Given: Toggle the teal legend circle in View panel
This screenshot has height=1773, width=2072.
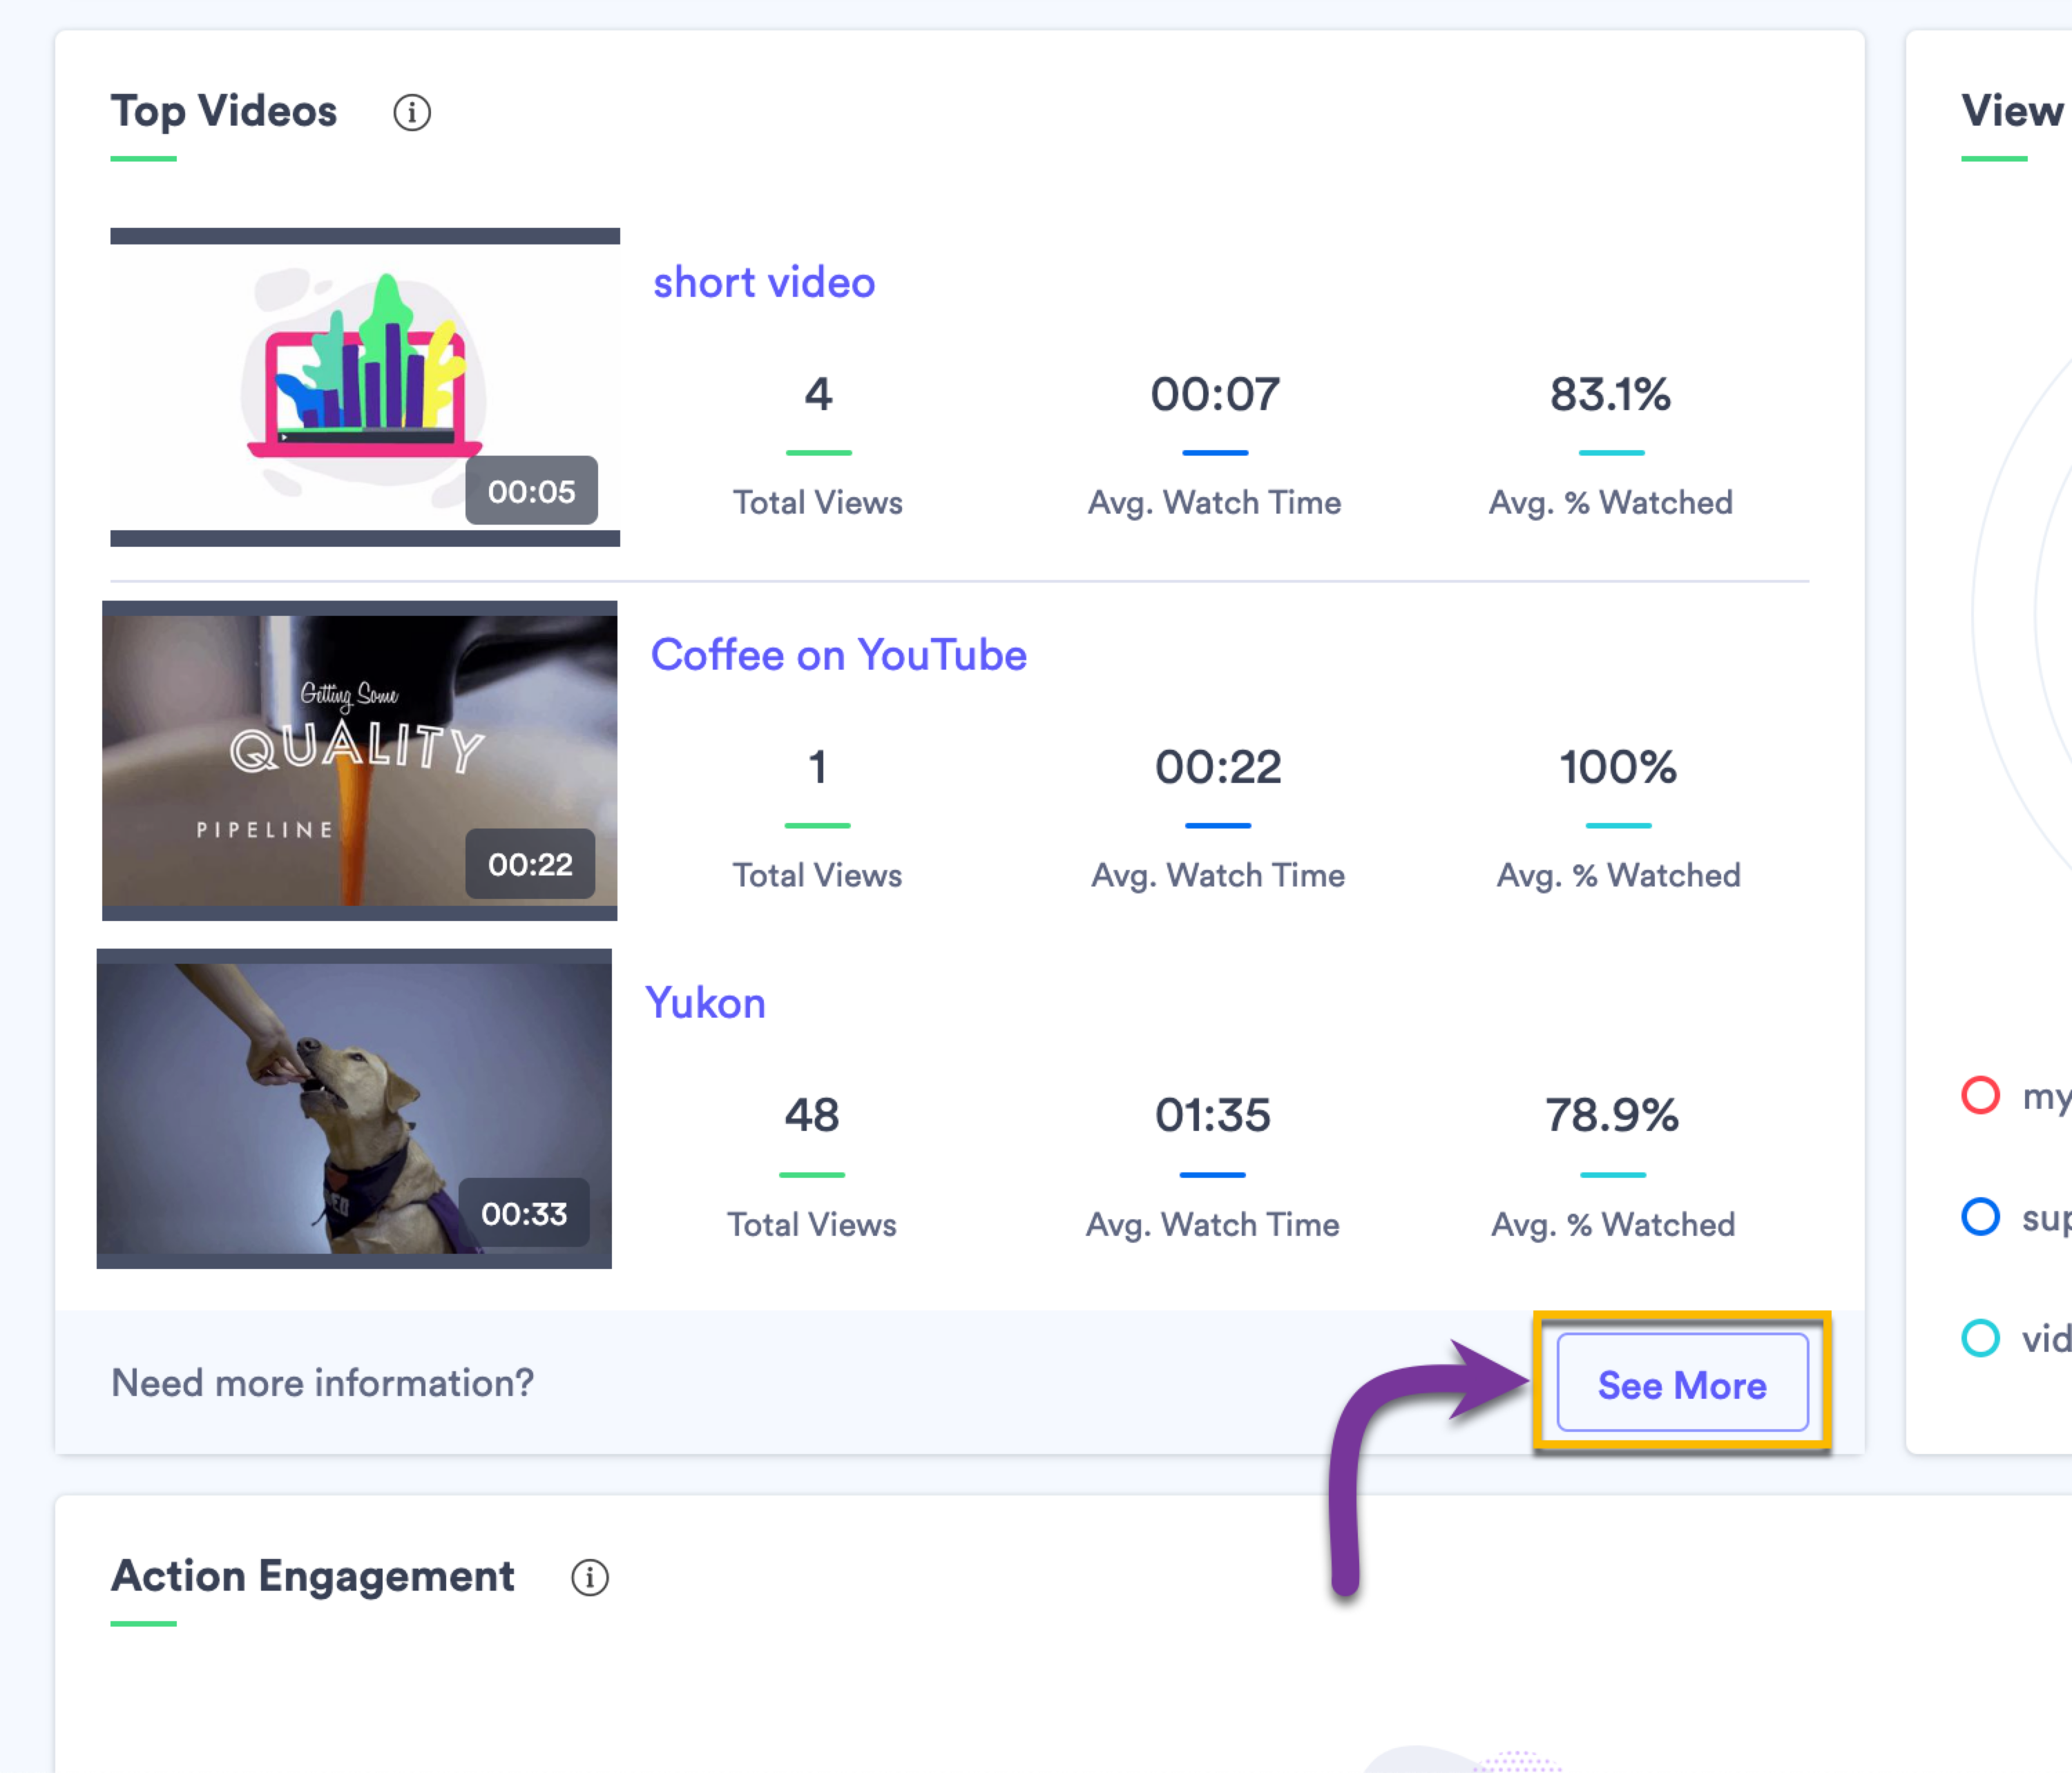Looking at the screenshot, I should tap(1980, 1337).
